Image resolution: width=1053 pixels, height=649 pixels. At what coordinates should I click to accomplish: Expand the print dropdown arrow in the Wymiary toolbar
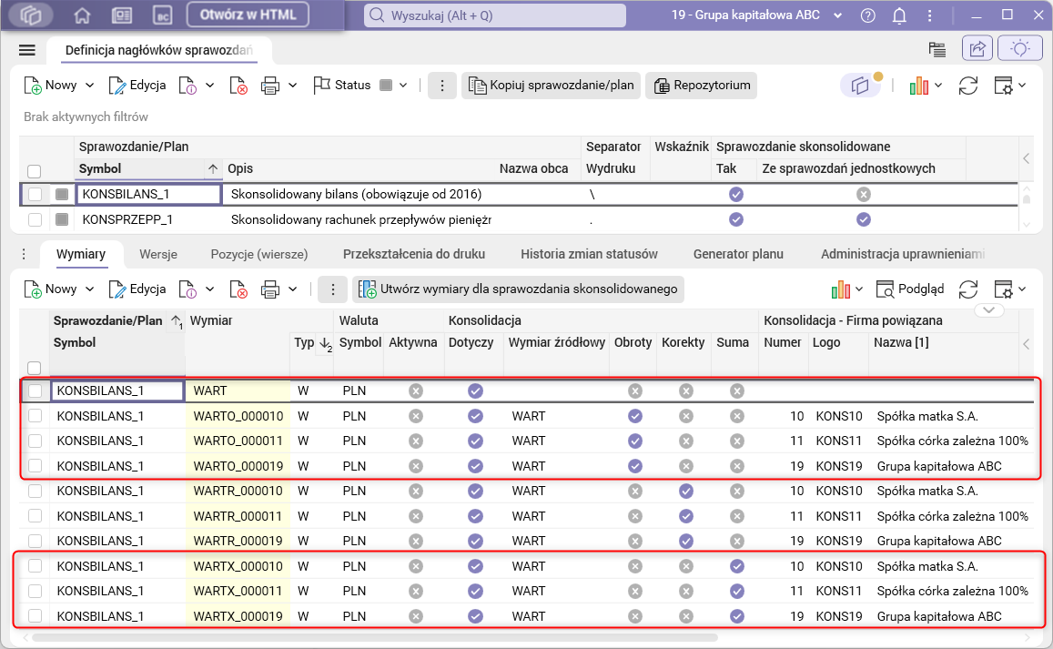293,289
